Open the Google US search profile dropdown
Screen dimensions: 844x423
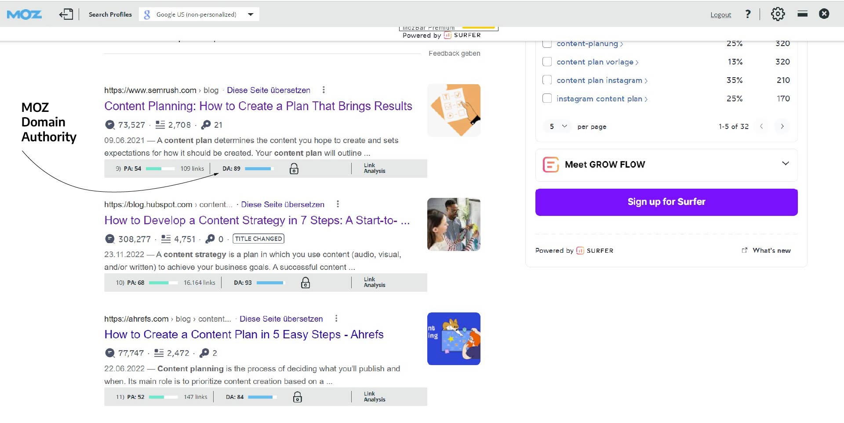pyautogui.click(x=199, y=14)
